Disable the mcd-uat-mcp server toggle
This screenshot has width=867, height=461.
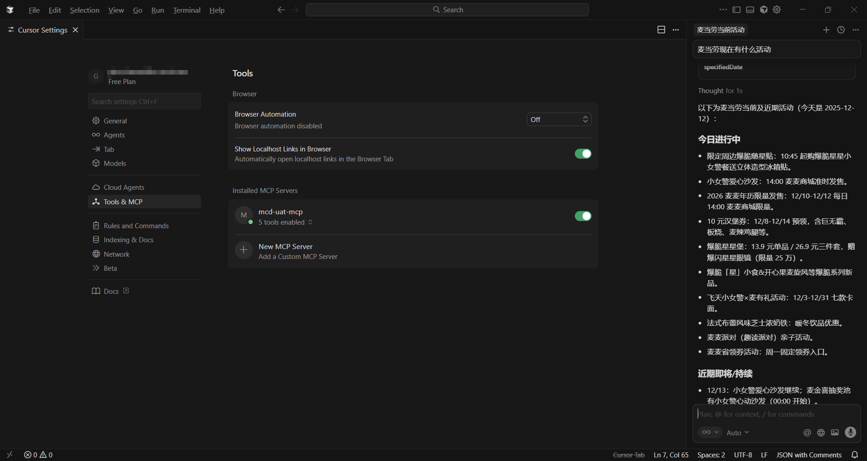583,216
